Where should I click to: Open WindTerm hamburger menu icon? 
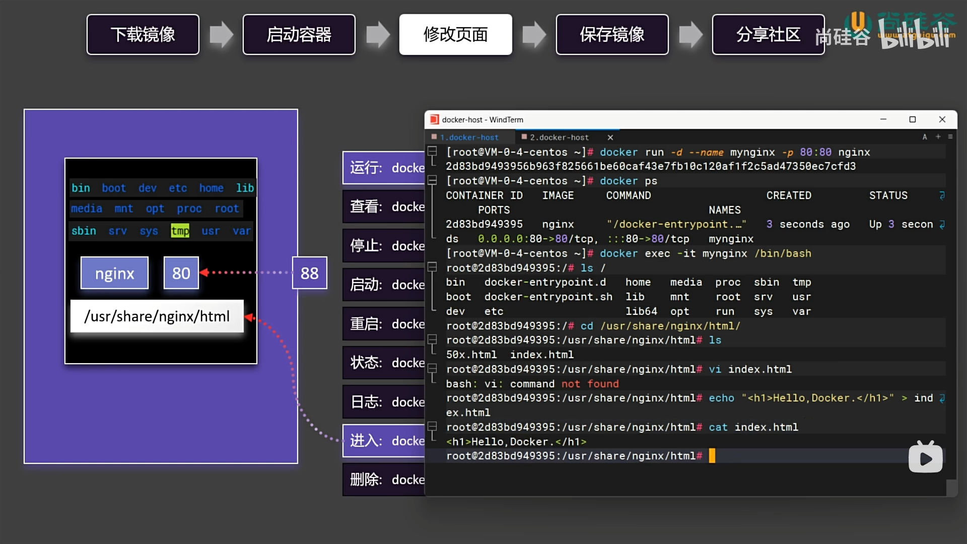pos(950,137)
